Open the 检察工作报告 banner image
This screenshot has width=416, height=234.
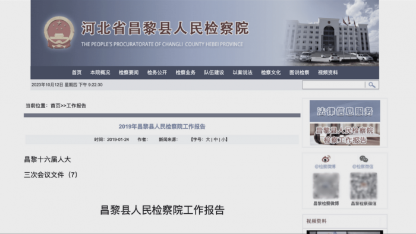coord(345,135)
